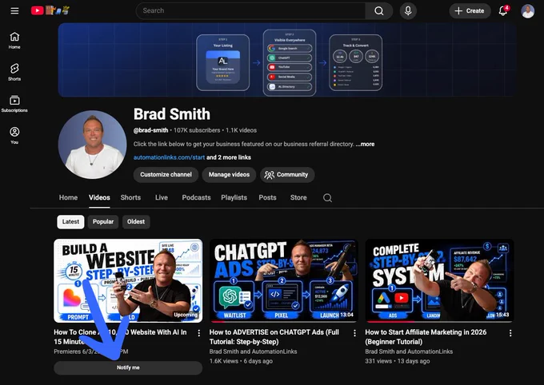Open the notifications bell
This screenshot has width=544, height=385.
tap(503, 10)
